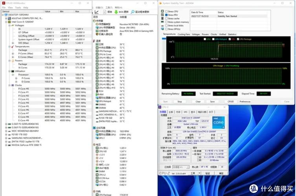Viewport: 296px width, 196px height.
Task: Click the graph toolbar icon in the sensor window
Action: click(96, 12)
